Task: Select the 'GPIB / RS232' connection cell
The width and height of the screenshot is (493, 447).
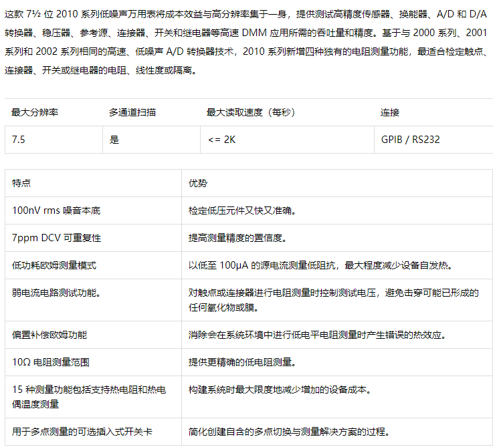Action: pyautogui.click(x=433, y=140)
